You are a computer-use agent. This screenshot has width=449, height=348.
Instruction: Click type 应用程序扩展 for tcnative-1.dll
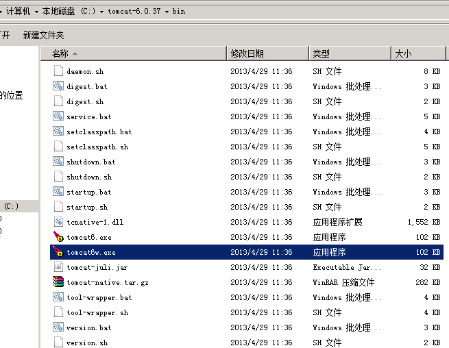pos(337,222)
